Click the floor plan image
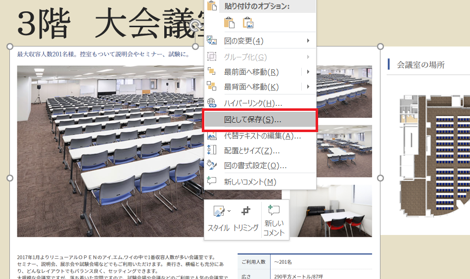The image size is (470, 279). tap(435, 156)
